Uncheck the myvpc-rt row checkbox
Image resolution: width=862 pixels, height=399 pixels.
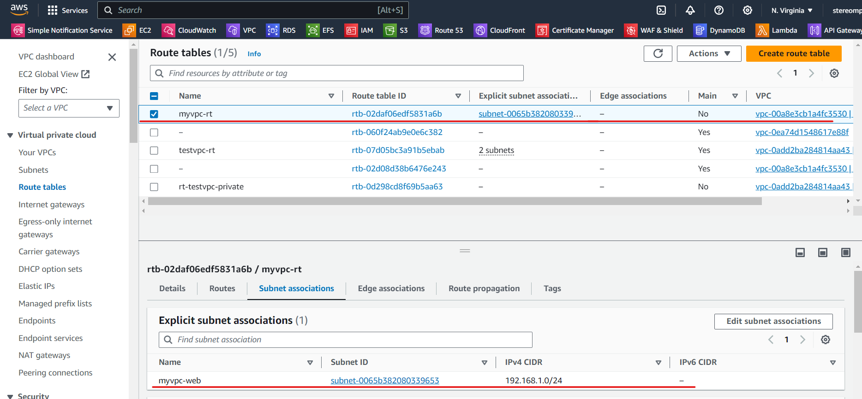[154, 114]
